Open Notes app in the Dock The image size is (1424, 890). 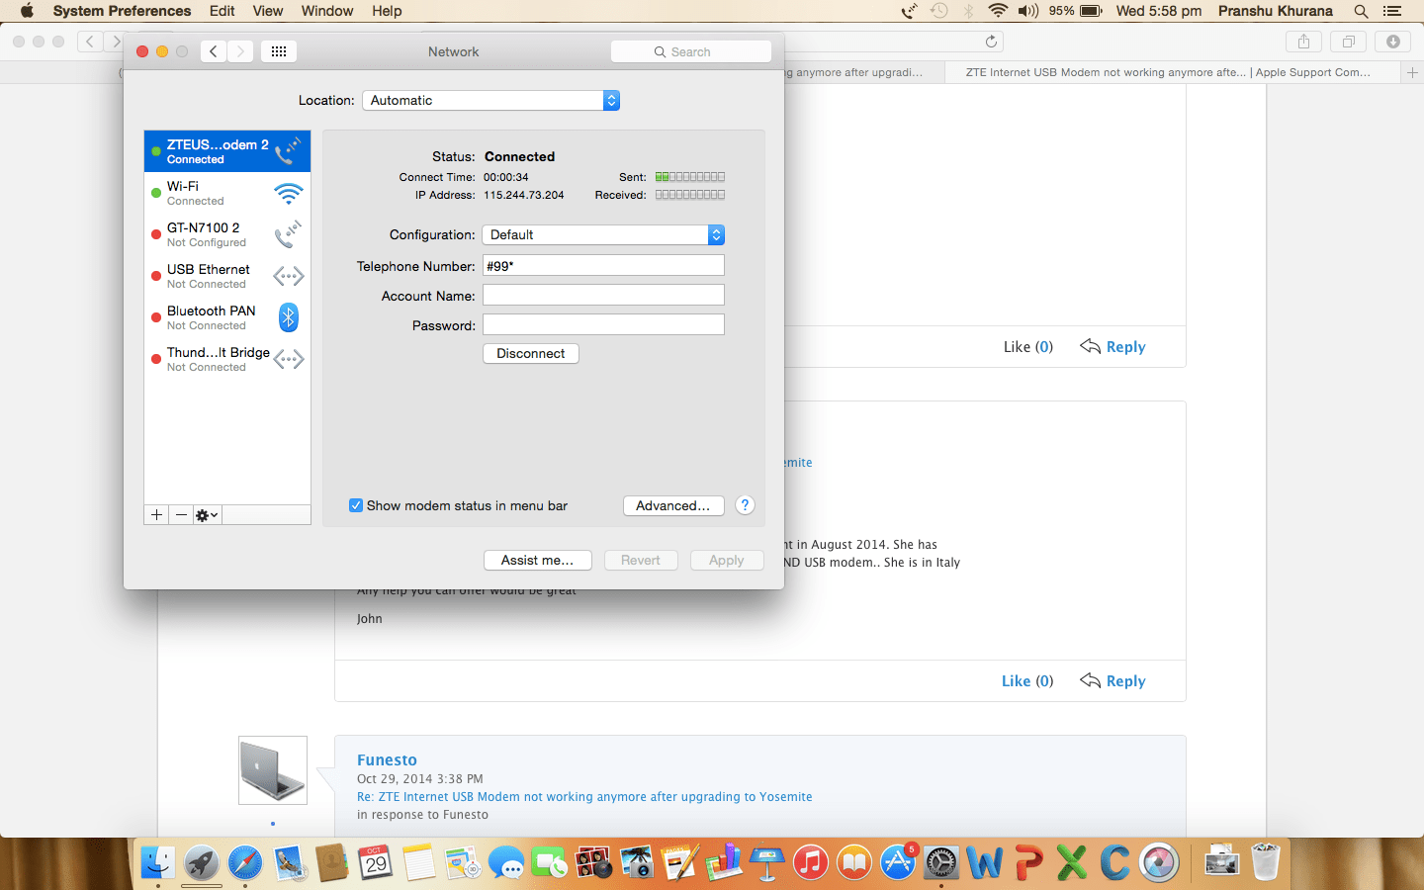click(419, 862)
